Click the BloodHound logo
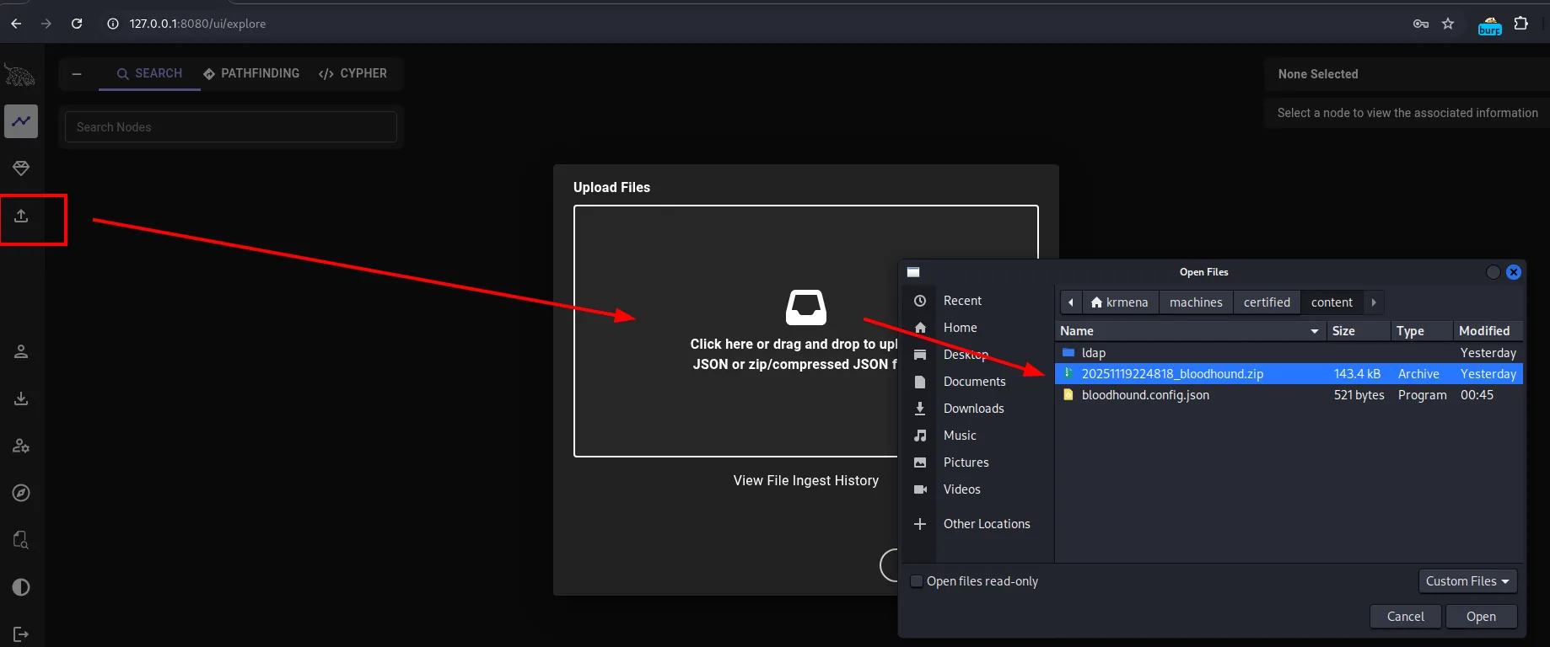Image resolution: width=1550 pixels, height=647 pixels. (x=20, y=75)
